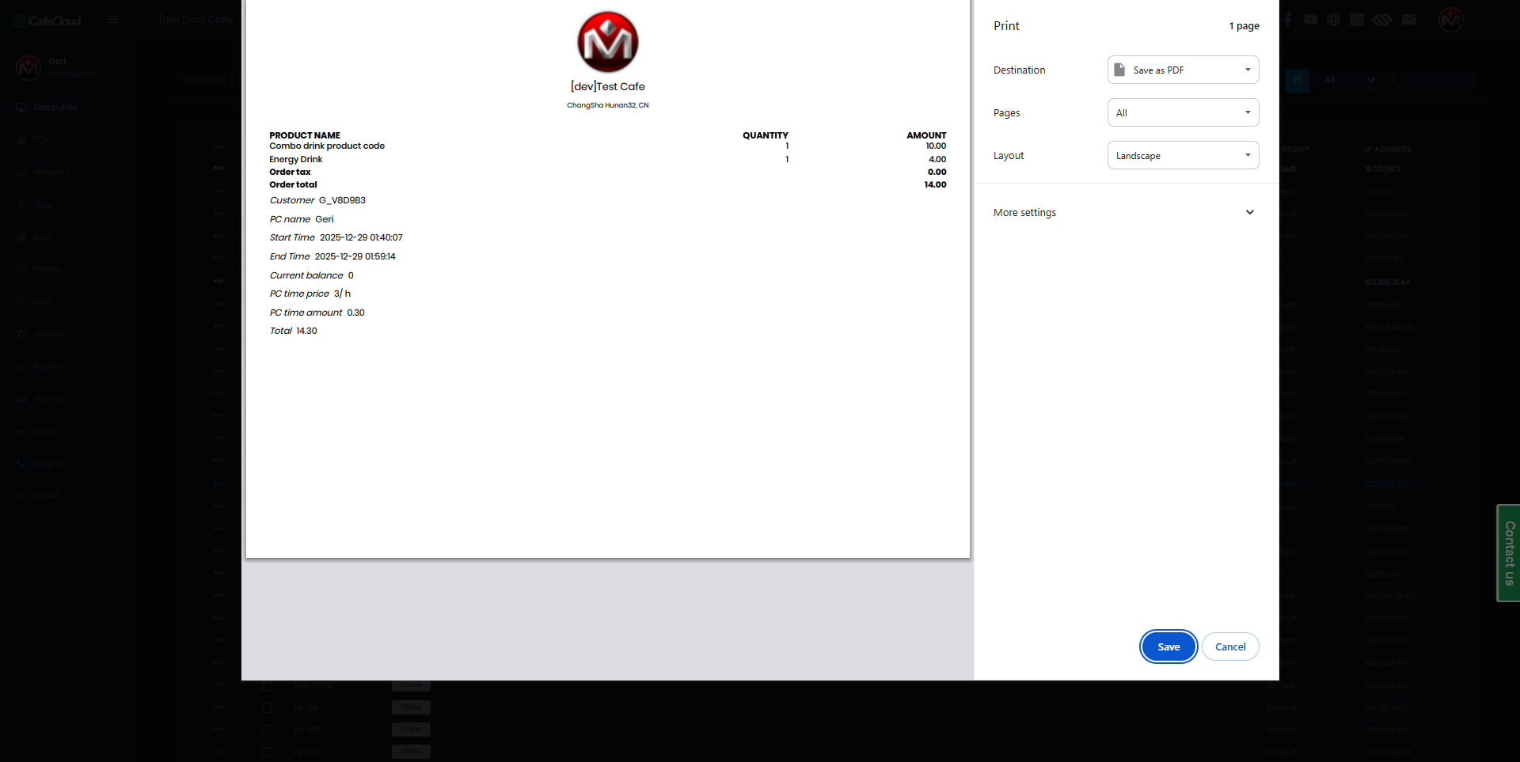Click the "Order total" label in receipt
The width and height of the screenshot is (1520, 762).
pyautogui.click(x=293, y=185)
